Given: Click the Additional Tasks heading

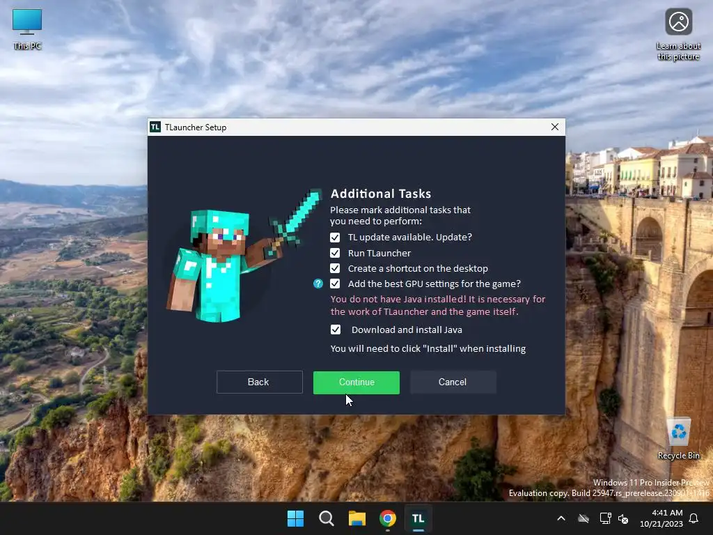Looking at the screenshot, I should pos(381,194).
